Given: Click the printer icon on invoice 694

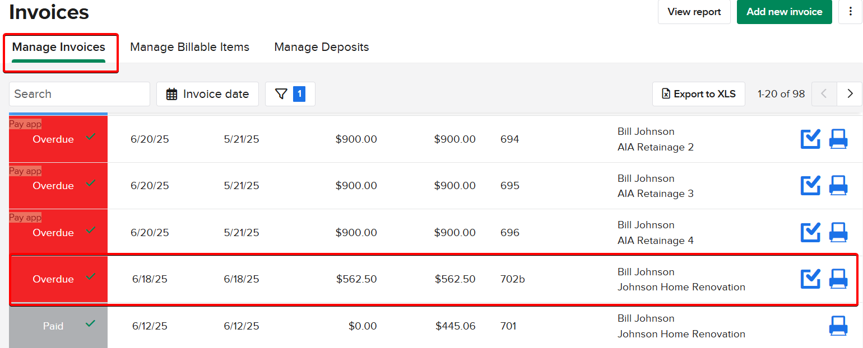Looking at the screenshot, I should click(838, 139).
